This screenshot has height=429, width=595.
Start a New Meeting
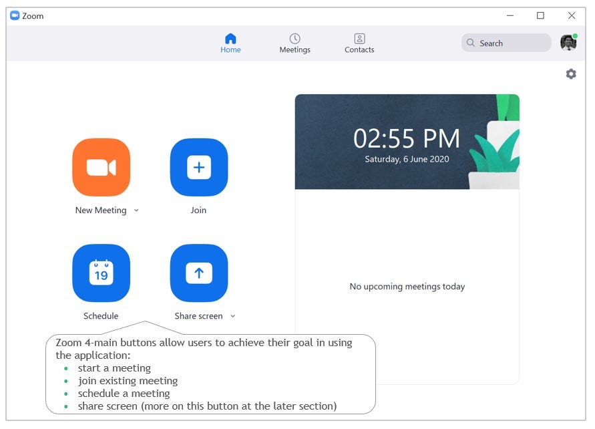tap(101, 167)
